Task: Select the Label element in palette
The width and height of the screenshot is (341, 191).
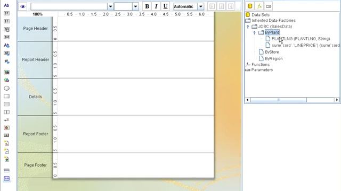Action: 6,5
